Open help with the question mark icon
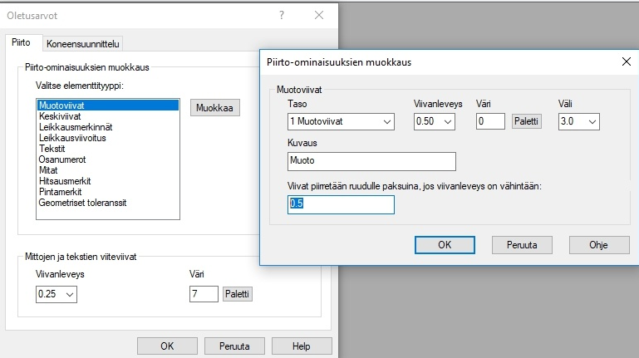Viewport: 639px width, 358px height. (282, 15)
